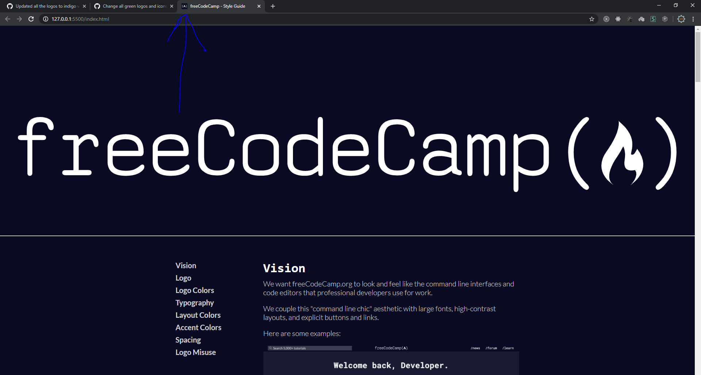Click the Vision heading
This screenshot has width=701, height=375.
(284, 268)
